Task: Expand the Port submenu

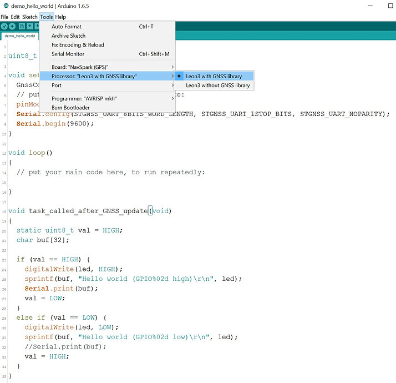Action: (x=108, y=85)
